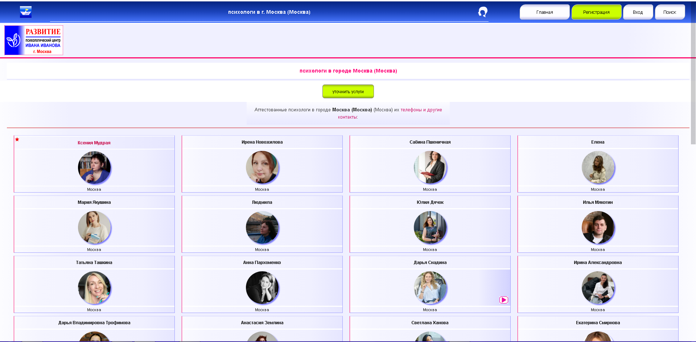The width and height of the screenshot is (696, 342).
Task: Open profile of Сабина Пшеничная
Action: tap(430, 142)
